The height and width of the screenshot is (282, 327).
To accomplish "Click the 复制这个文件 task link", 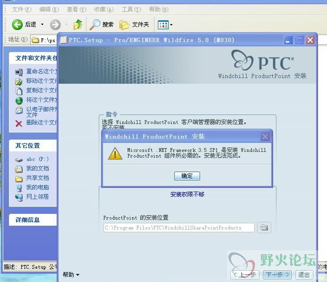I will tap(42, 90).
